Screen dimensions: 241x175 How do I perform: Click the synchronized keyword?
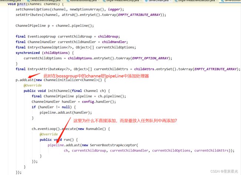point(28,53)
